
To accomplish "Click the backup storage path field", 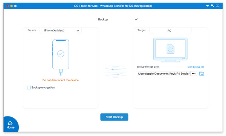I will (163, 74).
